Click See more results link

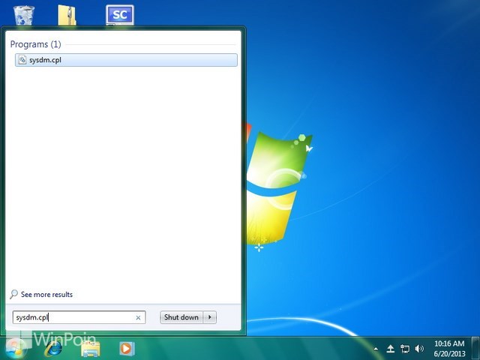pos(46,295)
